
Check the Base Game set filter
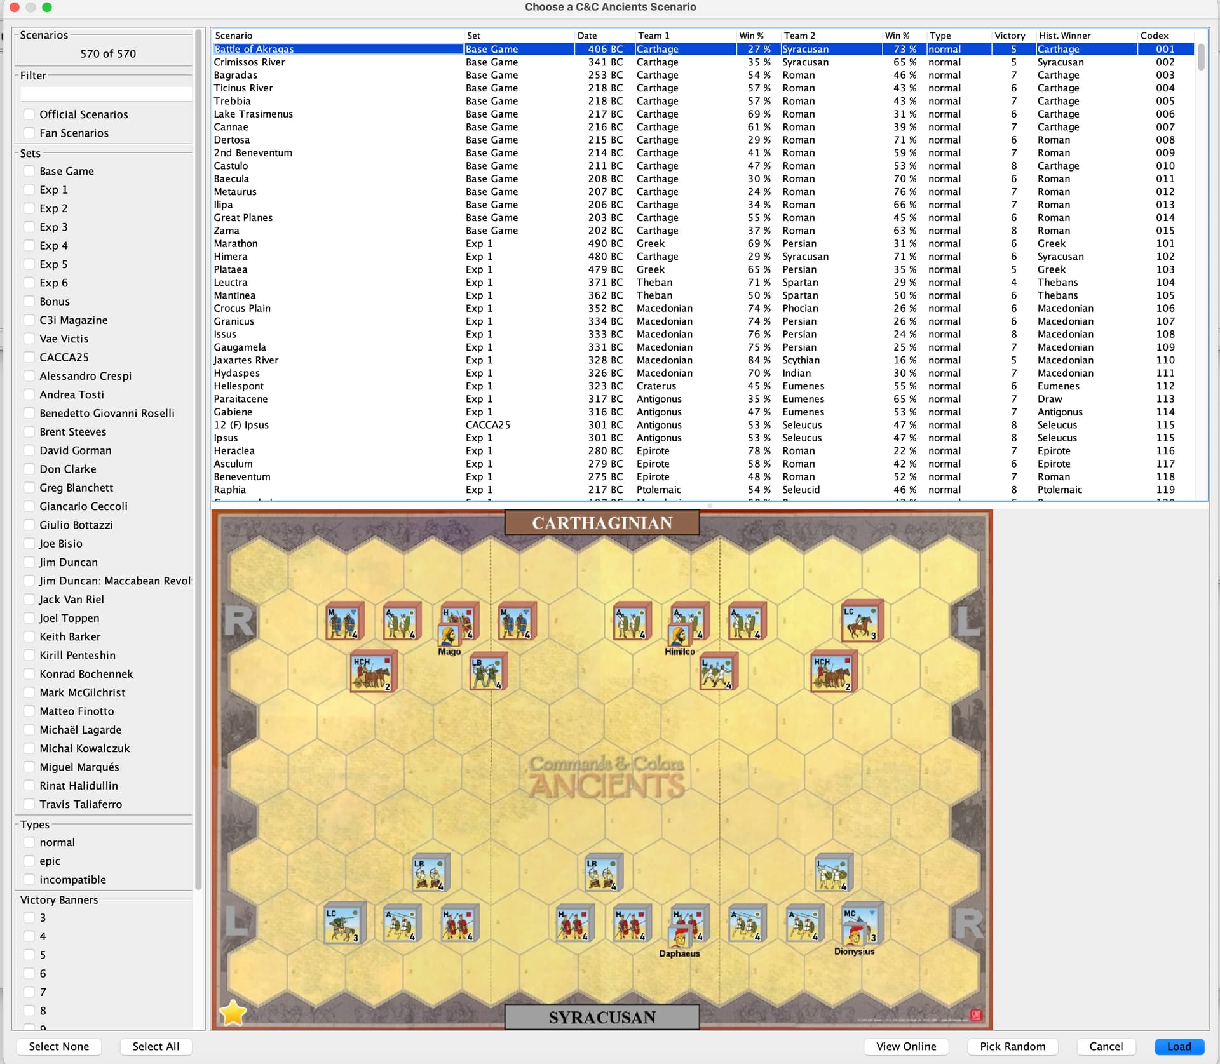pos(29,171)
